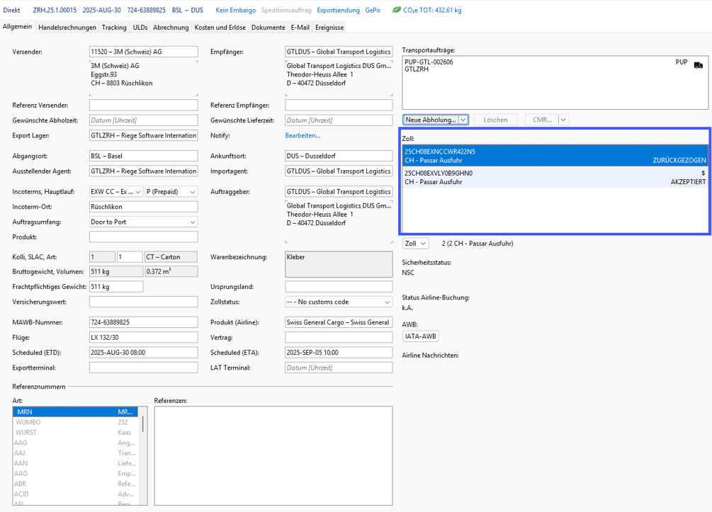The image size is (712, 512).
Task: Click the dollar sign on accepted customs entry
Action: coord(703,173)
